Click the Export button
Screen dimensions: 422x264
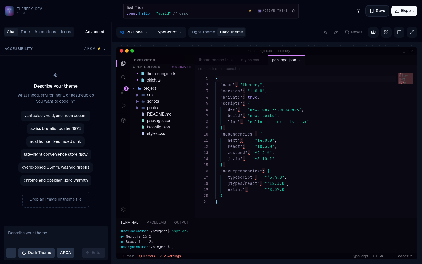click(x=404, y=11)
